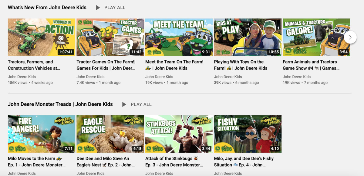
Task: Open the Fire Danger thumbnail
Action: tap(42, 134)
